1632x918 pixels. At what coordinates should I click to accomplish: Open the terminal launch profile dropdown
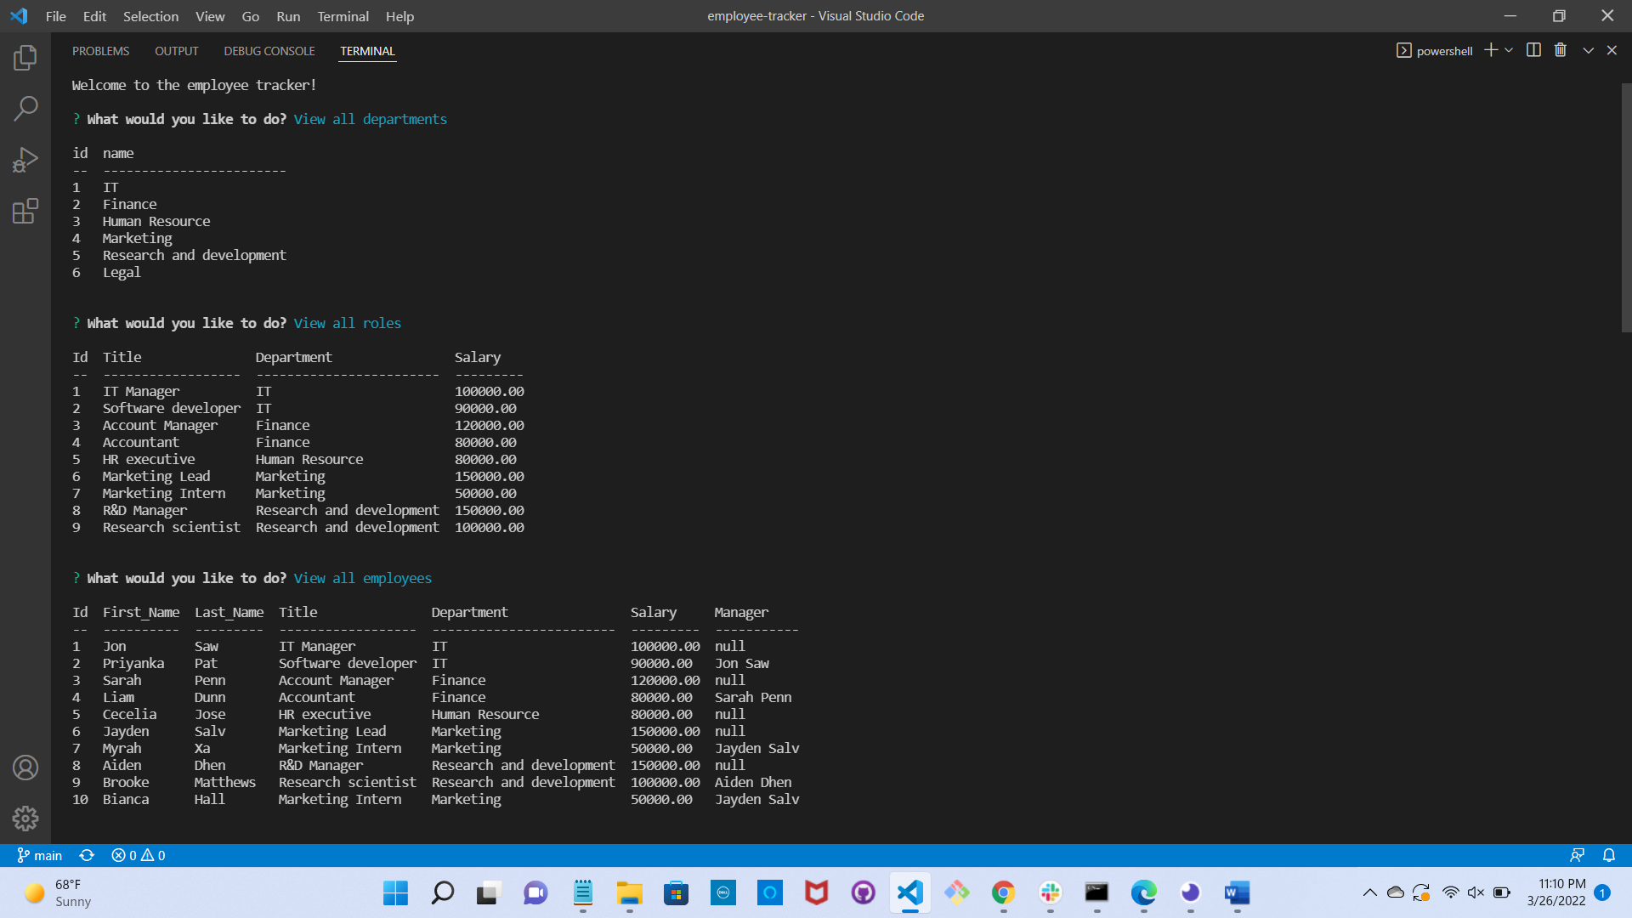click(x=1509, y=50)
